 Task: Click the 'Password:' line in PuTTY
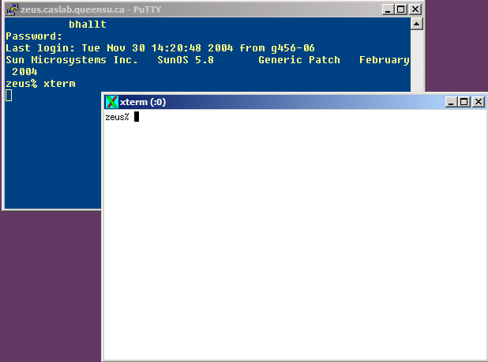34,36
